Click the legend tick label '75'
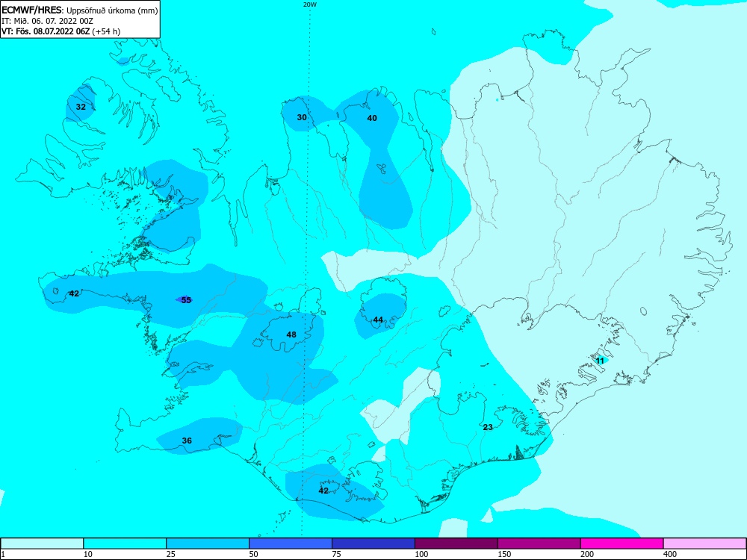The width and height of the screenshot is (747, 560). pyautogui.click(x=337, y=554)
